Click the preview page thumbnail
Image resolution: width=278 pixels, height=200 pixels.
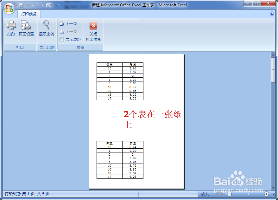(136, 122)
